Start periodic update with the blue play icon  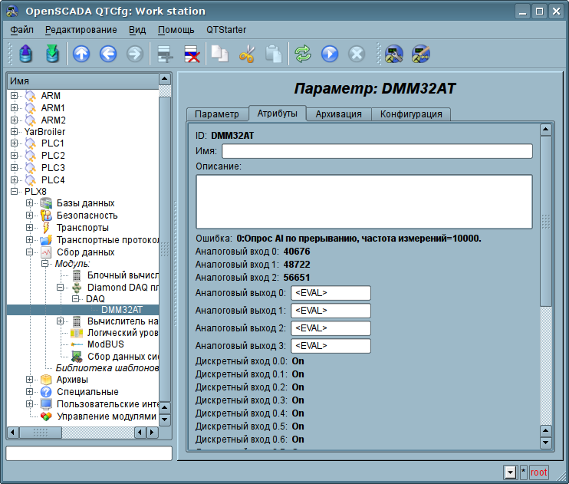point(330,54)
